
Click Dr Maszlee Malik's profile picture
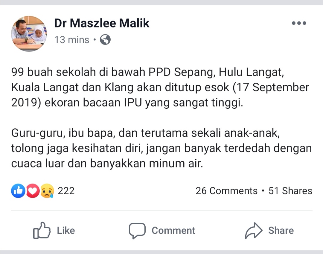(29, 34)
